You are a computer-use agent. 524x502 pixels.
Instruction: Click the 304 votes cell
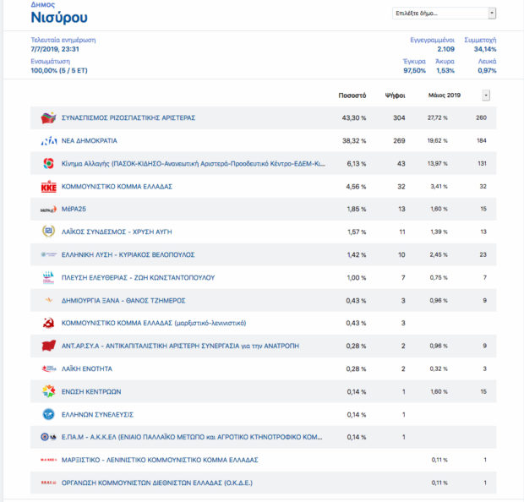click(399, 118)
